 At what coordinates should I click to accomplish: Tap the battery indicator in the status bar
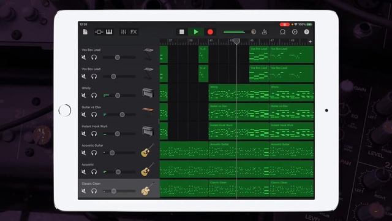coord(309,25)
